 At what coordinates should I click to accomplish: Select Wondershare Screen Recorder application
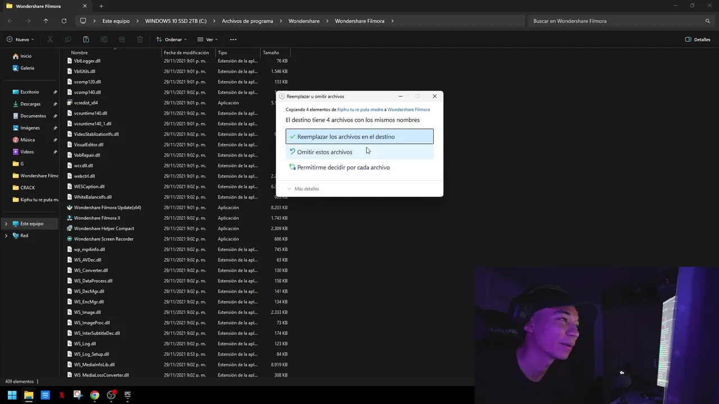pos(104,239)
